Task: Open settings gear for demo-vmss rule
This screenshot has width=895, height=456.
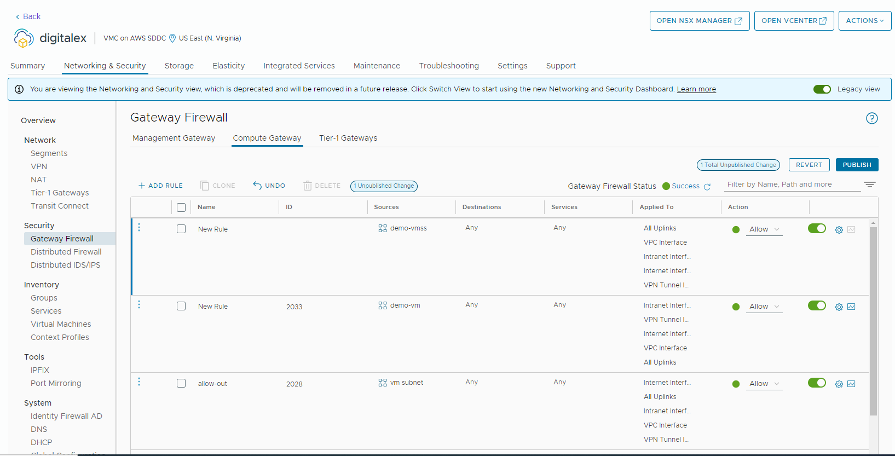Action: [839, 230]
